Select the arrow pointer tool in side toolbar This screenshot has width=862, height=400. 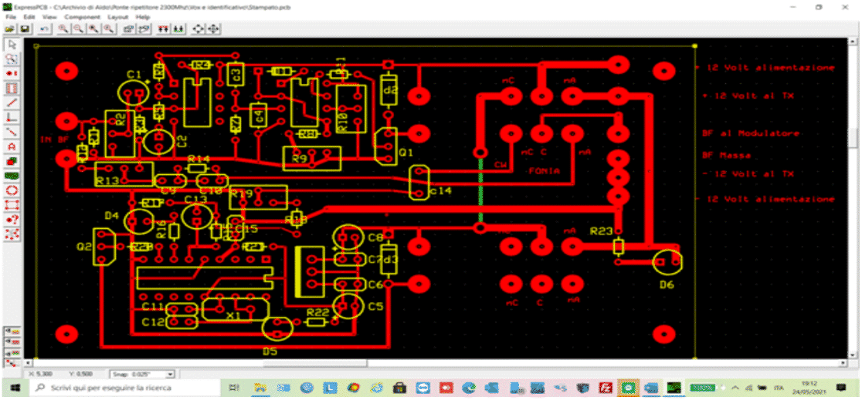click(12, 45)
